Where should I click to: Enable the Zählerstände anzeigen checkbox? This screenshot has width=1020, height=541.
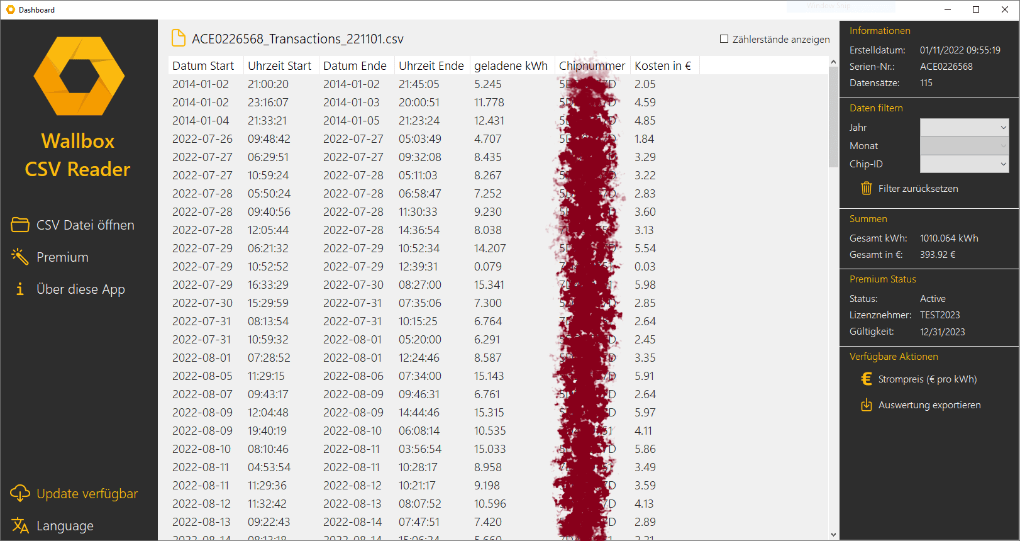click(x=724, y=39)
